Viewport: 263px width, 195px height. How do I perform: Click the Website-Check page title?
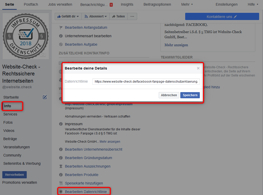coord(21,74)
